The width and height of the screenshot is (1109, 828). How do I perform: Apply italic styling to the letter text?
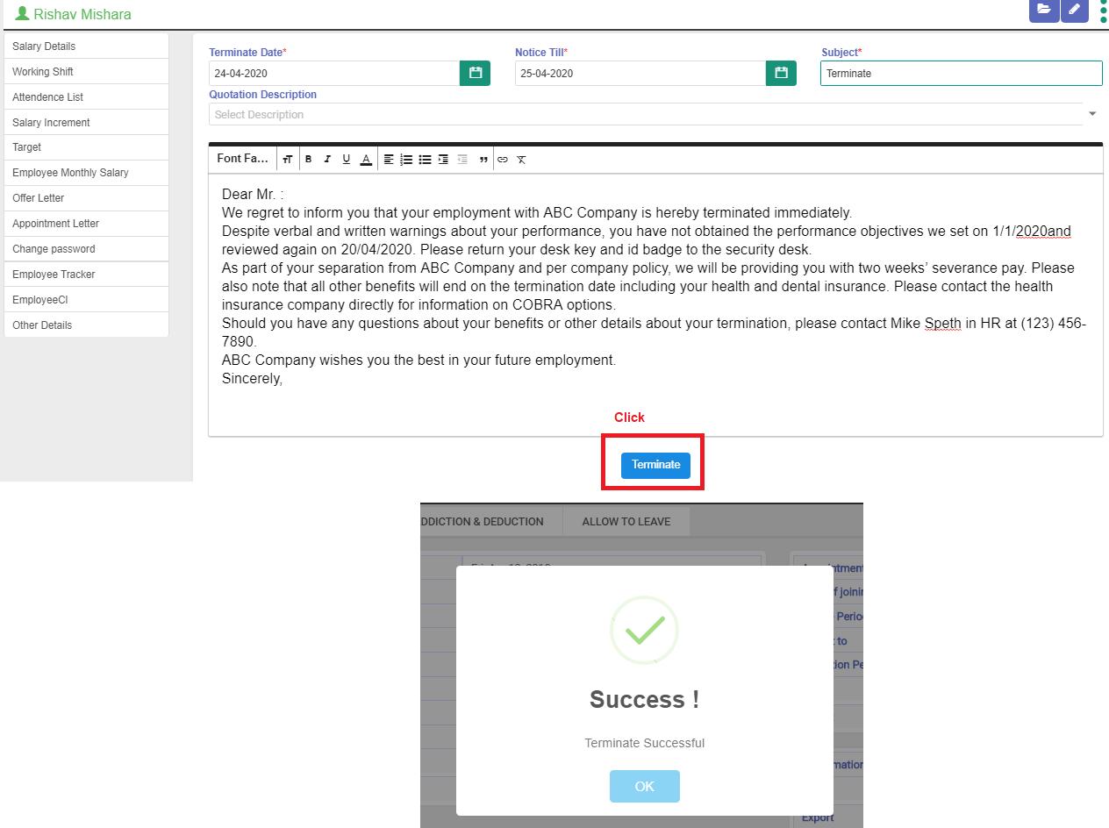[x=327, y=159]
